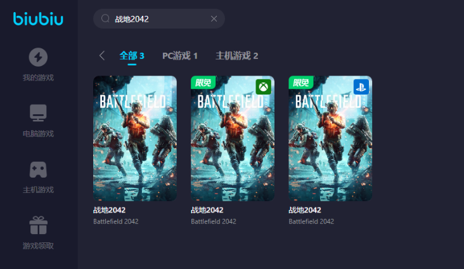Switch to the PC游戏 1 tab
The width and height of the screenshot is (464, 269).
pyautogui.click(x=180, y=56)
